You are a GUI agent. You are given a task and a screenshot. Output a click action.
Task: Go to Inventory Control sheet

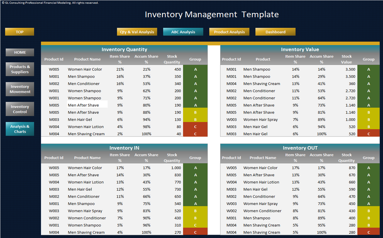(x=20, y=109)
